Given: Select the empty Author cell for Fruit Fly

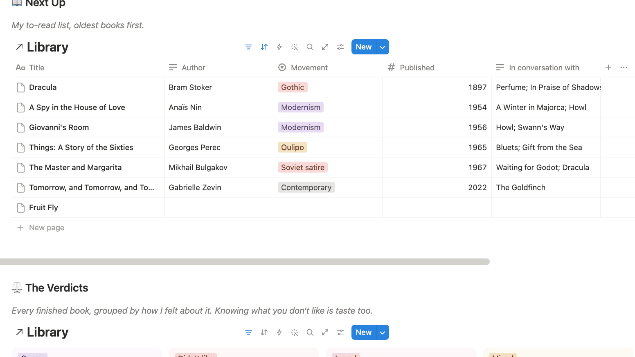Looking at the screenshot, I should click(218, 208).
